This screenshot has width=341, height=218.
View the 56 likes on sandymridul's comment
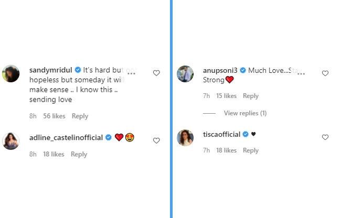(54, 116)
